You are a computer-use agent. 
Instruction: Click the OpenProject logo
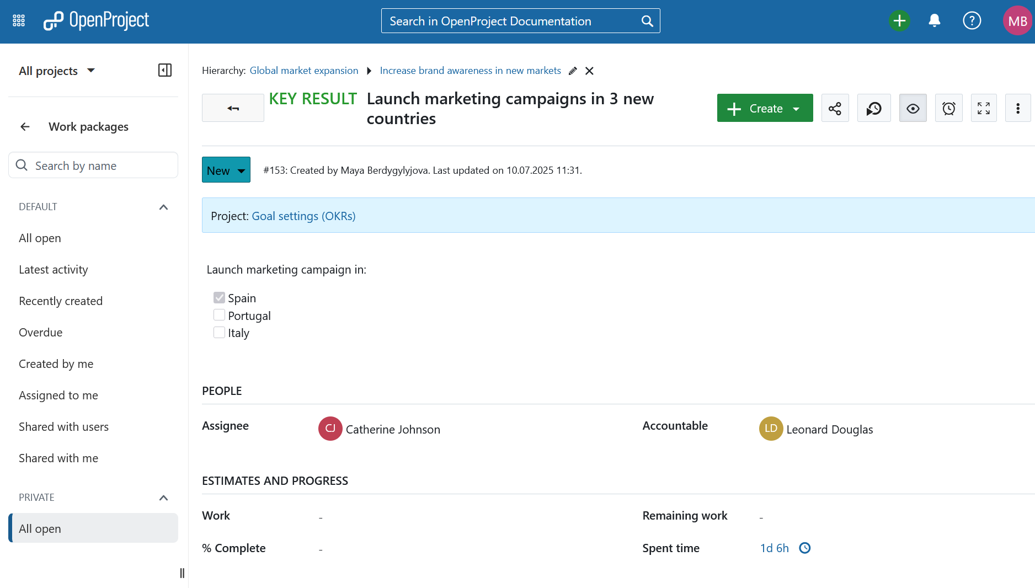point(97,21)
